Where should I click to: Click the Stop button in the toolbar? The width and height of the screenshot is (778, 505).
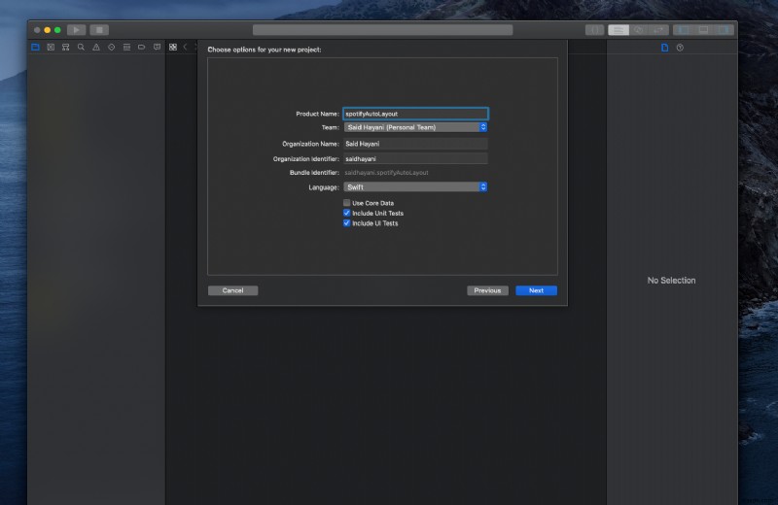pyautogui.click(x=99, y=30)
